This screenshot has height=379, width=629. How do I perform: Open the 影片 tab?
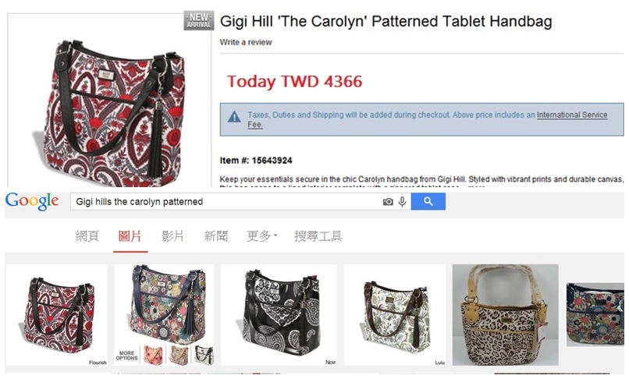[172, 236]
